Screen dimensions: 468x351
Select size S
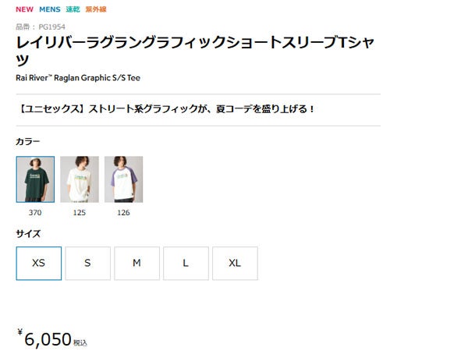point(87,264)
